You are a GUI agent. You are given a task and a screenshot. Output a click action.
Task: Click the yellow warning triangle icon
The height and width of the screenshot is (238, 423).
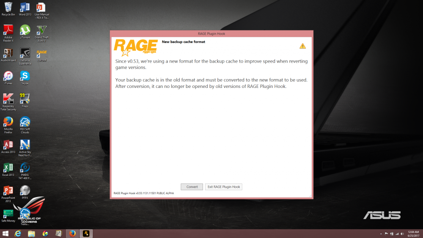click(303, 46)
